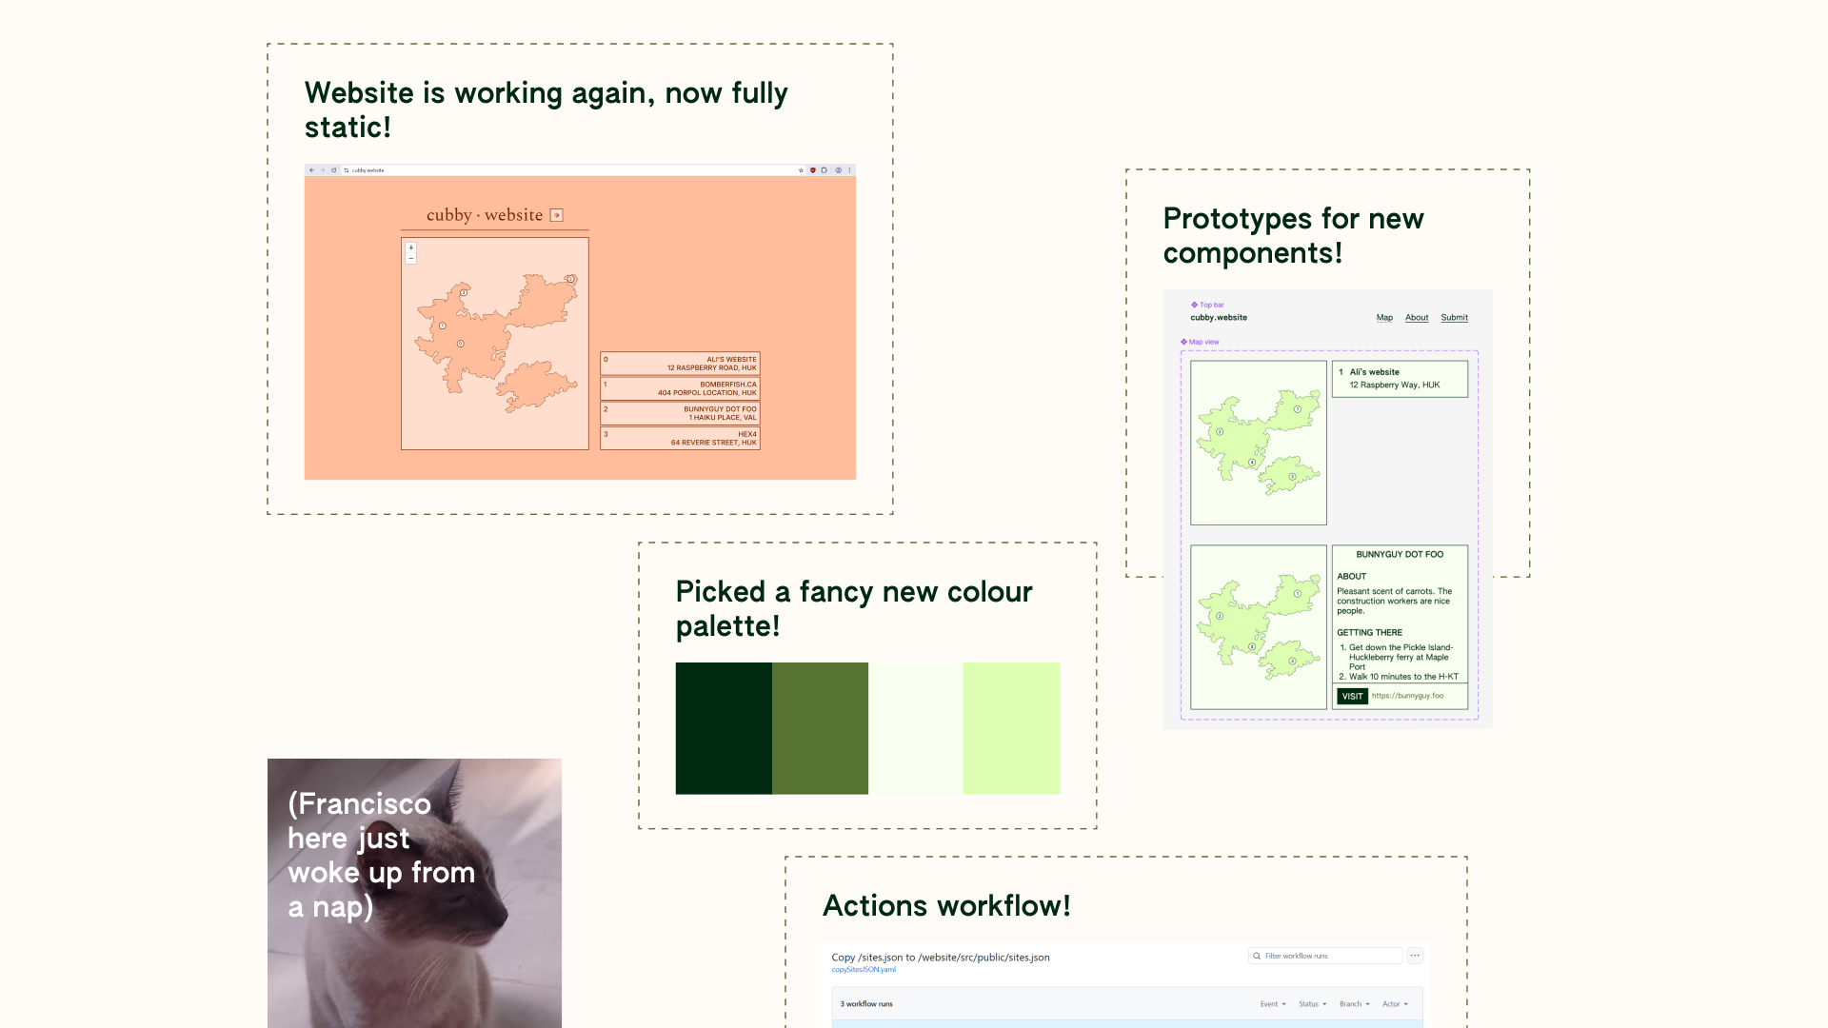The height and width of the screenshot is (1028, 1828).
Task: Open the Submit nav item
Action: (1454, 318)
